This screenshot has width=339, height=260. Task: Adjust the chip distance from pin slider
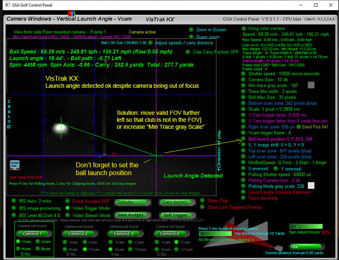(x=215, y=234)
